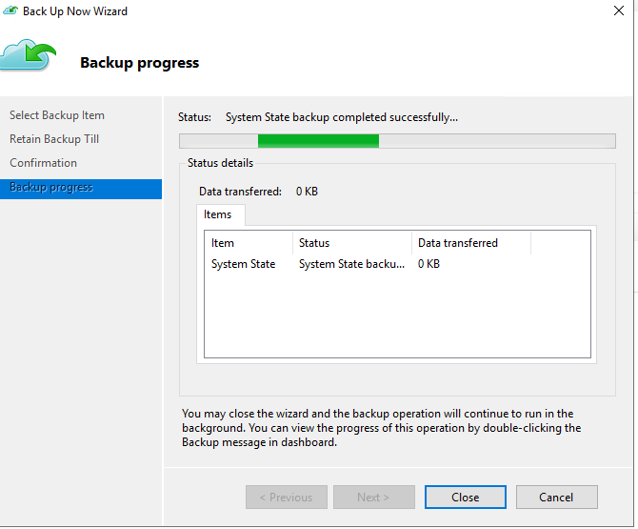Click the Close button

(466, 498)
